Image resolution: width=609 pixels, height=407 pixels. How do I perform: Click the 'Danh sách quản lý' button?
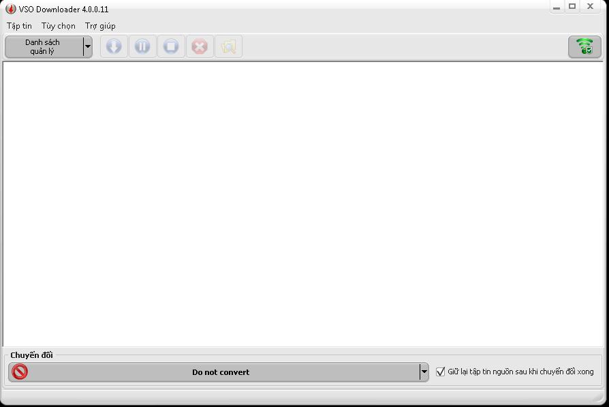tap(44, 46)
